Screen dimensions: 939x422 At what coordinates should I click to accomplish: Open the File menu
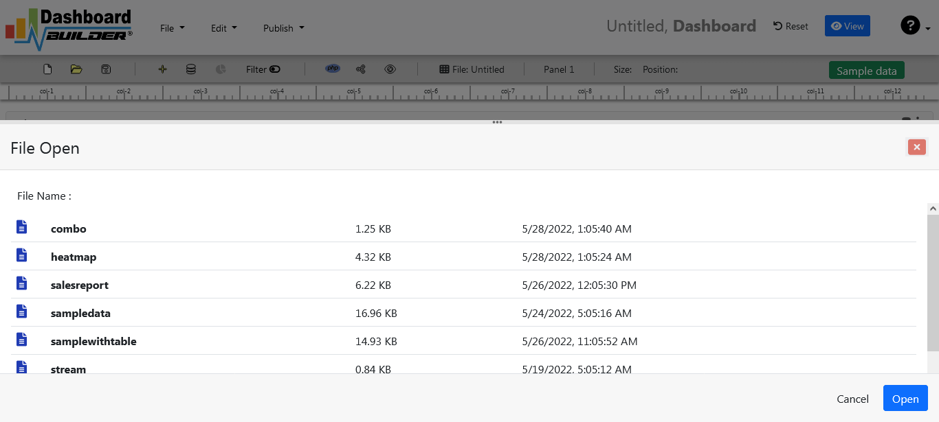pos(170,28)
